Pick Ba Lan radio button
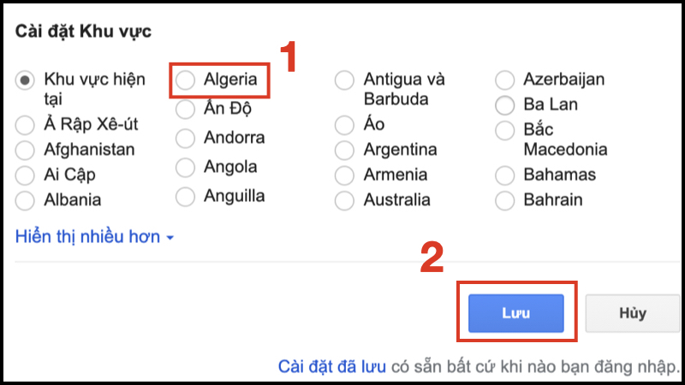685x385 pixels. pos(505,105)
